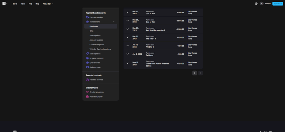Go to the previous transactions page
This screenshot has width=285, height=132.
(x=195, y=73)
